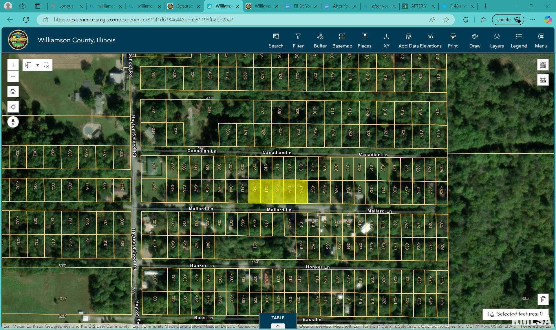This screenshot has width=556, height=330.
Task: Open browser Settings and more menu
Action: coord(533,20)
